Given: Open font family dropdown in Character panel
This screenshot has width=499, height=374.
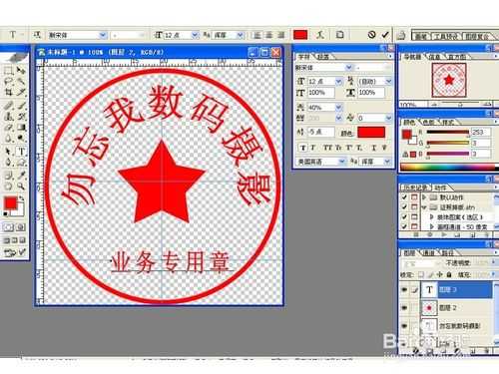Looking at the screenshot, I should pyautogui.click(x=348, y=68).
